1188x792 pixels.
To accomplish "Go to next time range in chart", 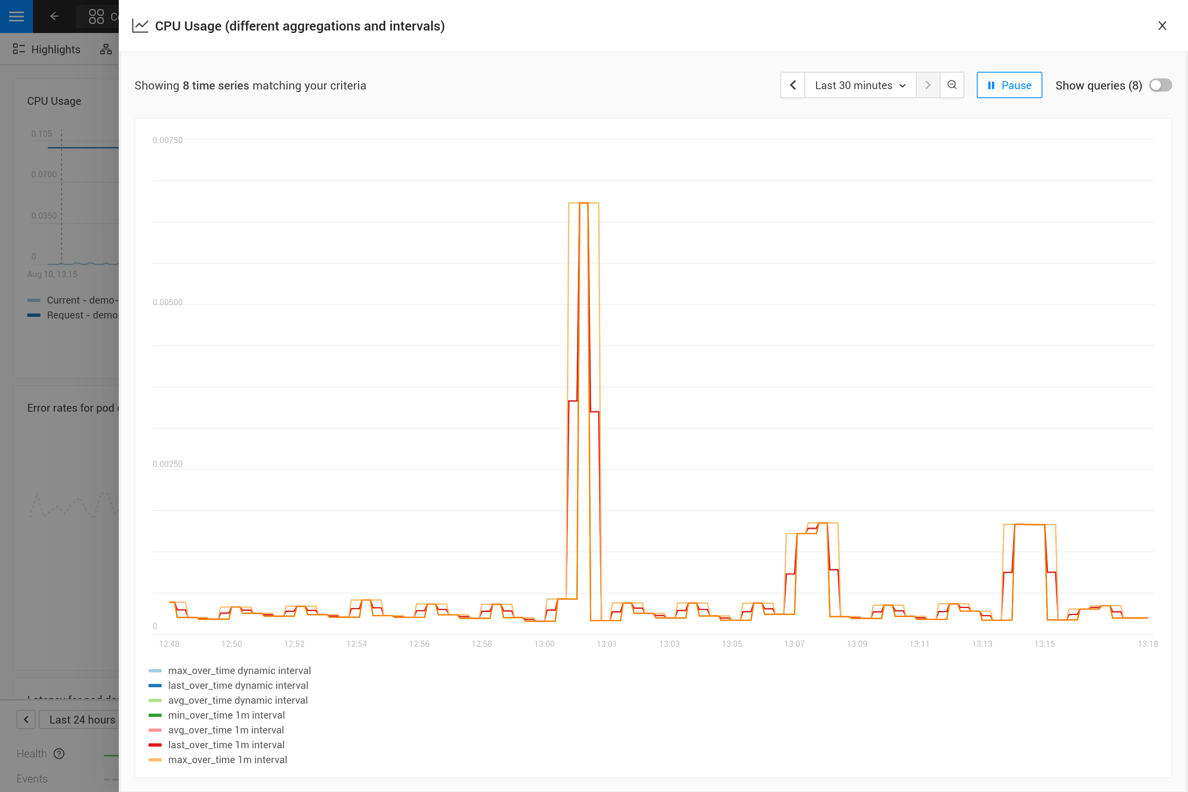I will pyautogui.click(x=927, y=85).
